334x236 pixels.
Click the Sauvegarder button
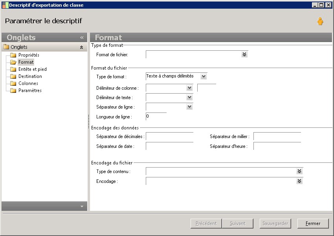(x=275, y=223)
